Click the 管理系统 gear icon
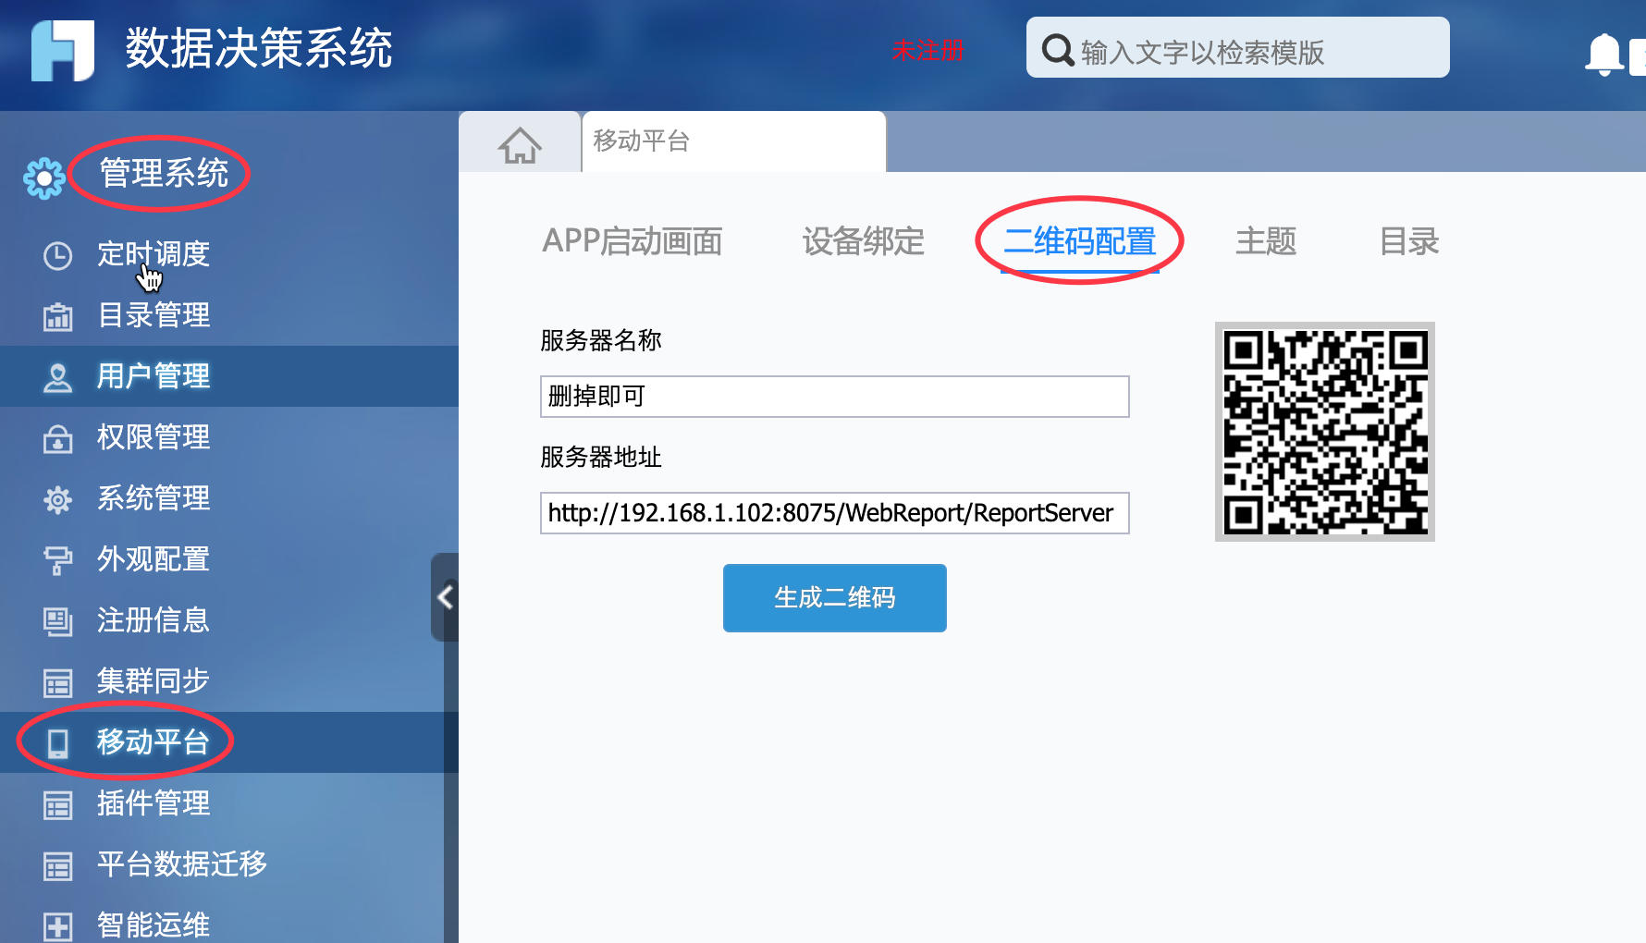 (44, 178)
